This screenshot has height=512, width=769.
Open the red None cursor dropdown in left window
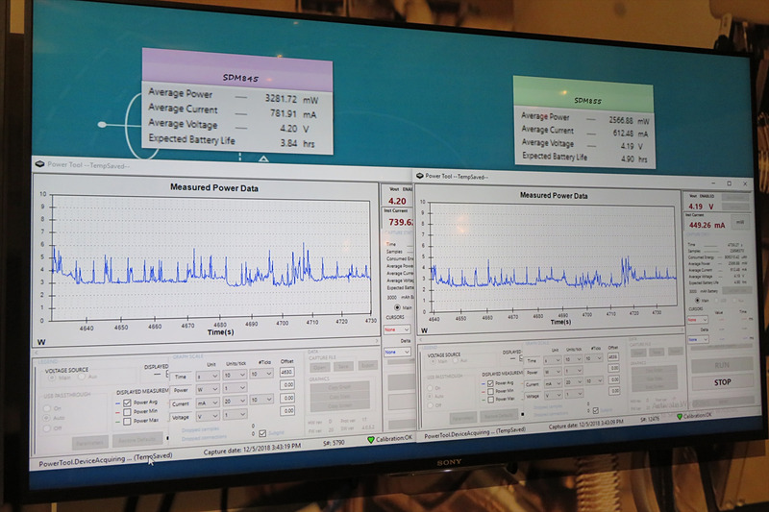(397, 329)
